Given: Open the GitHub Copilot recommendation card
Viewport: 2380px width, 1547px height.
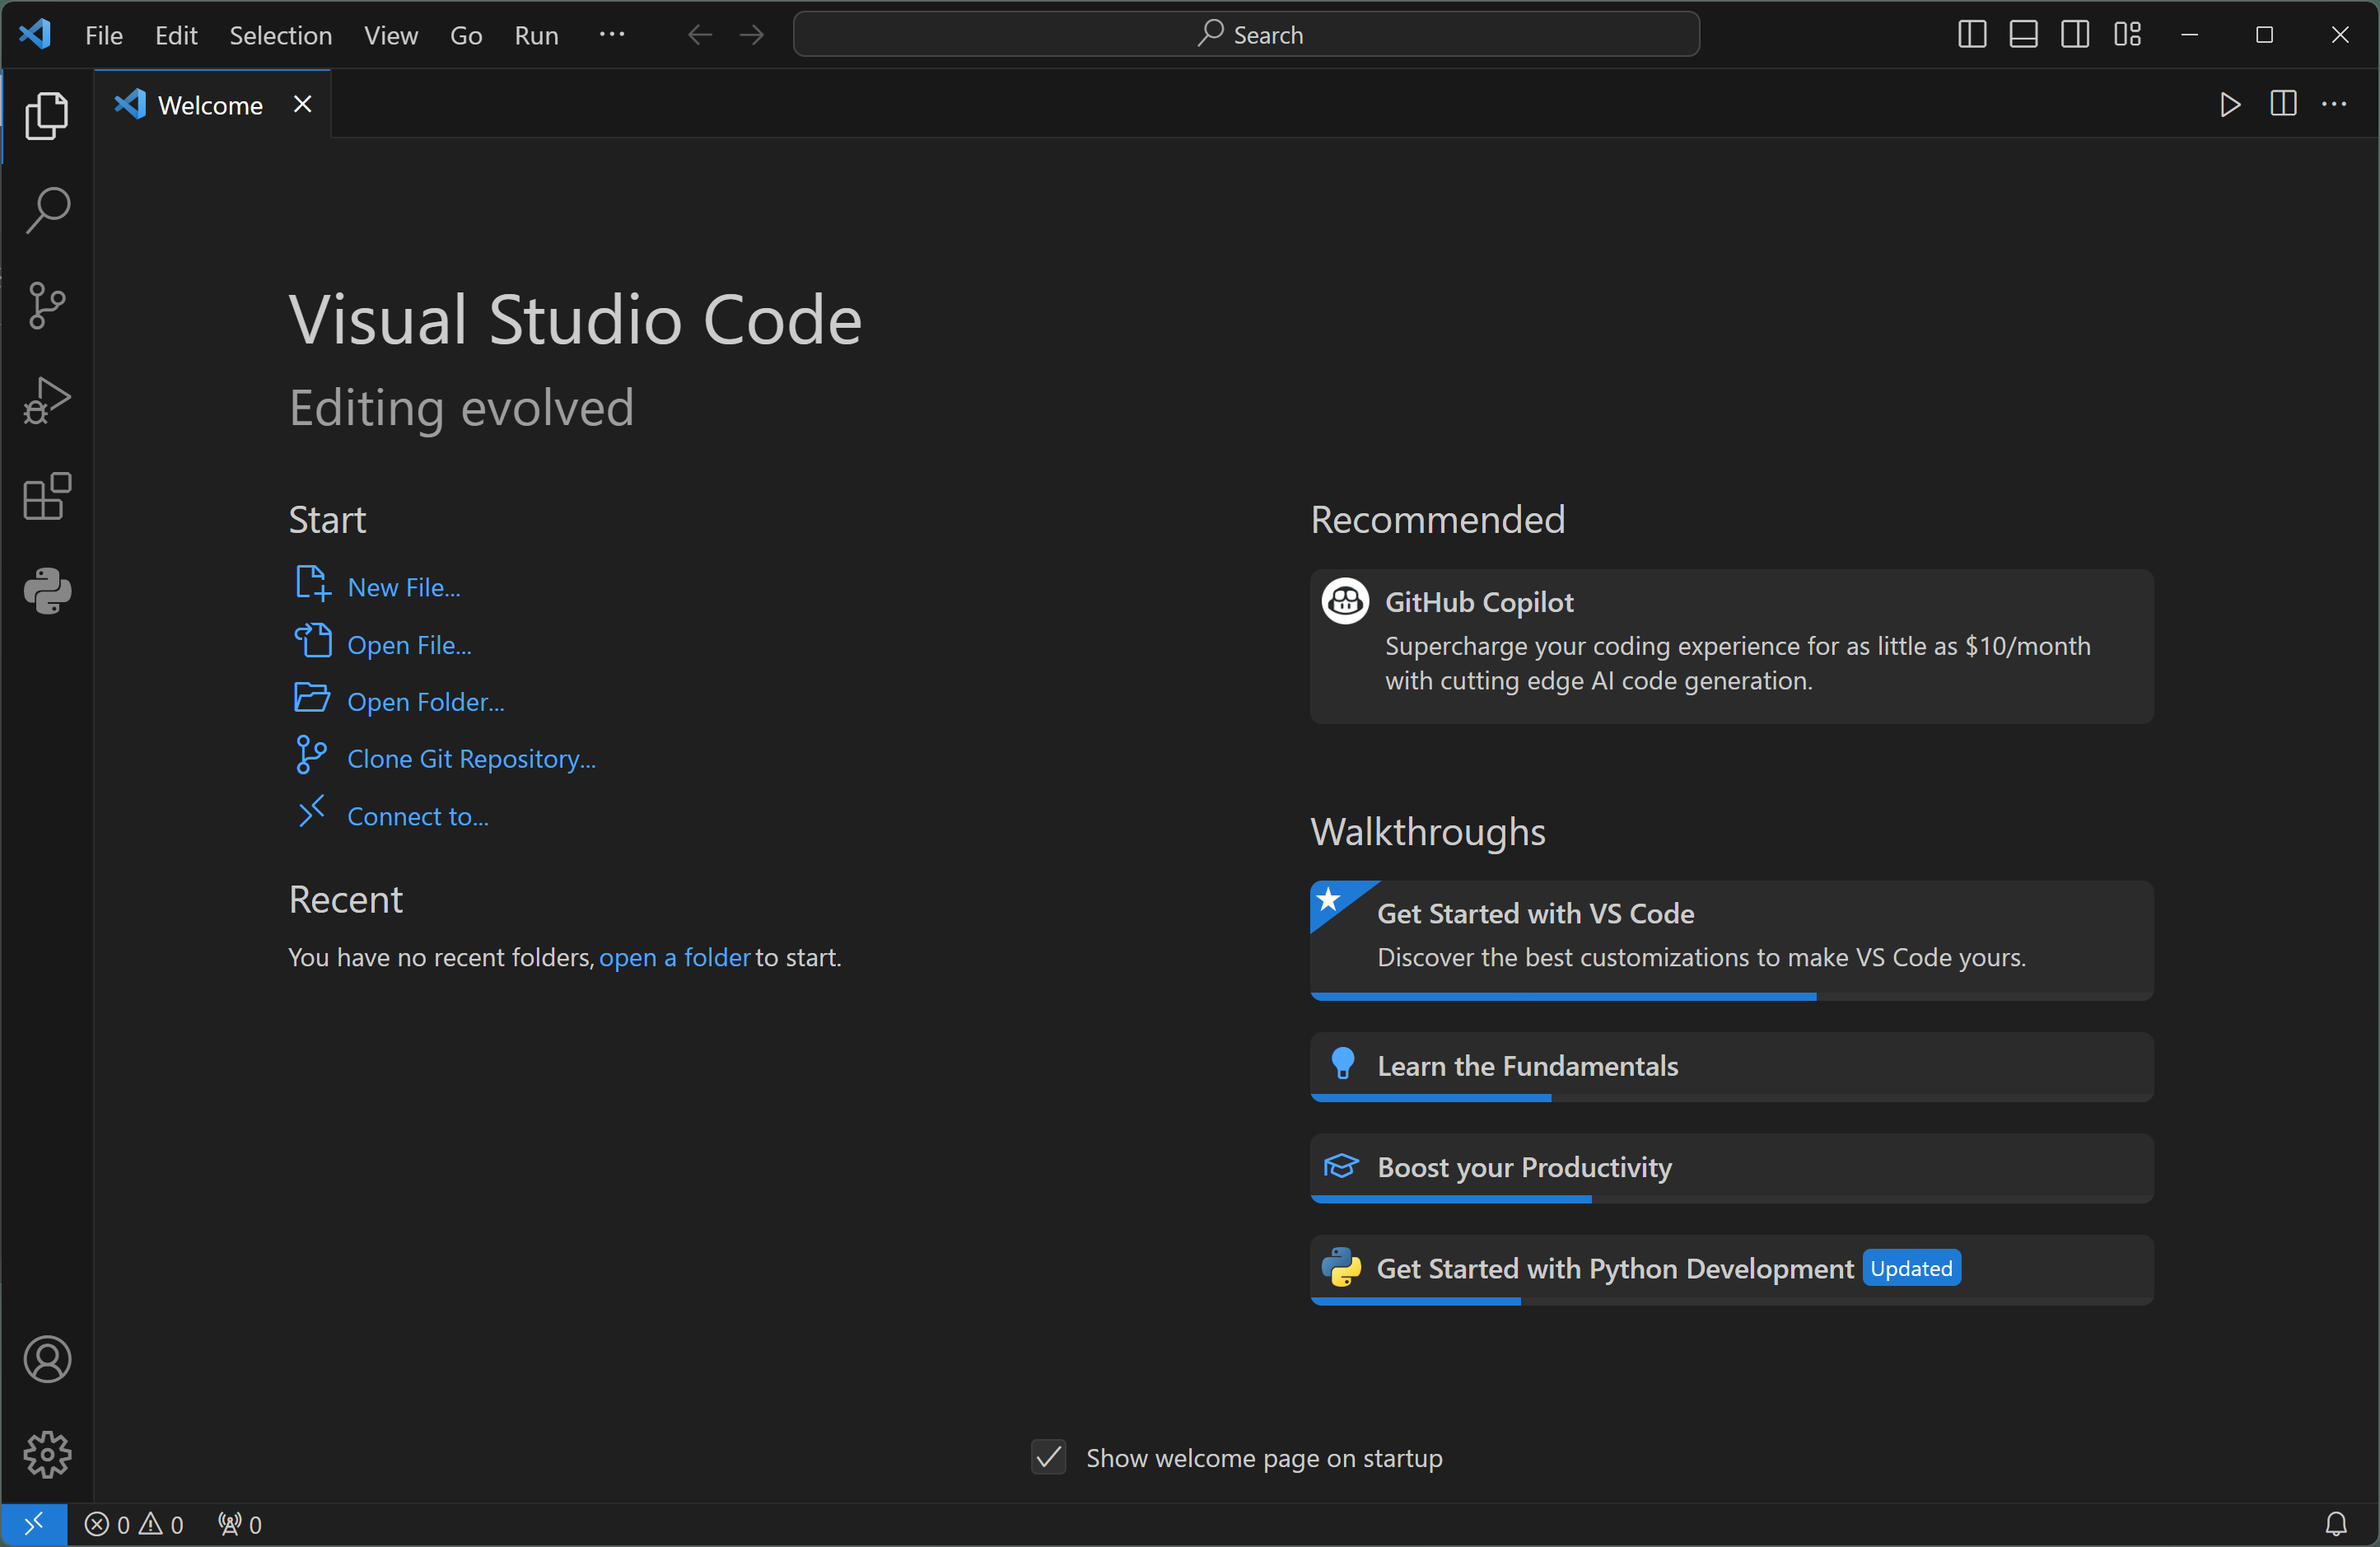Looking at the screenshot, I should coord(1731,647).
